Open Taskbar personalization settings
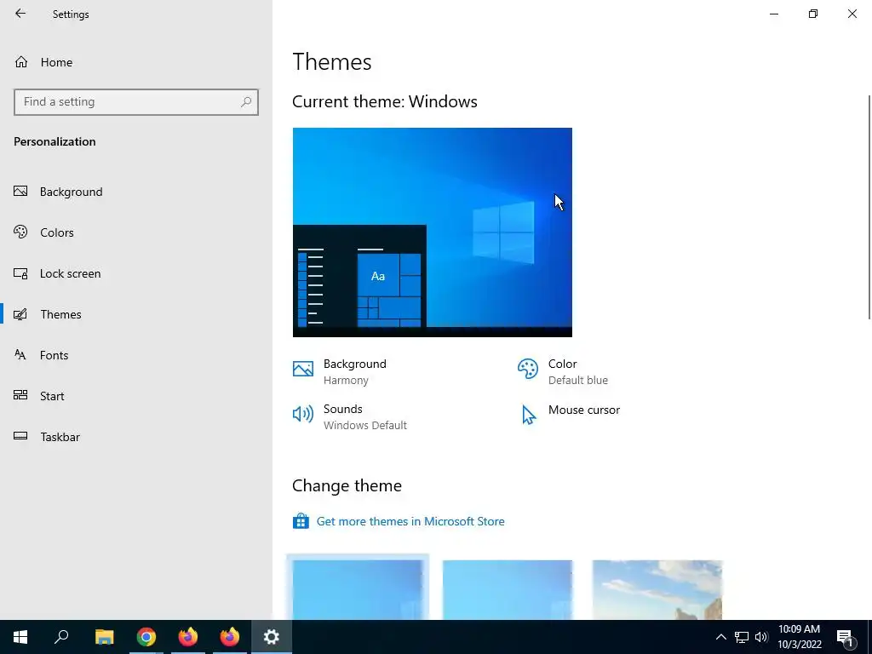The height and width of the screenshot is (654, 872). click(x=136, y=437)
